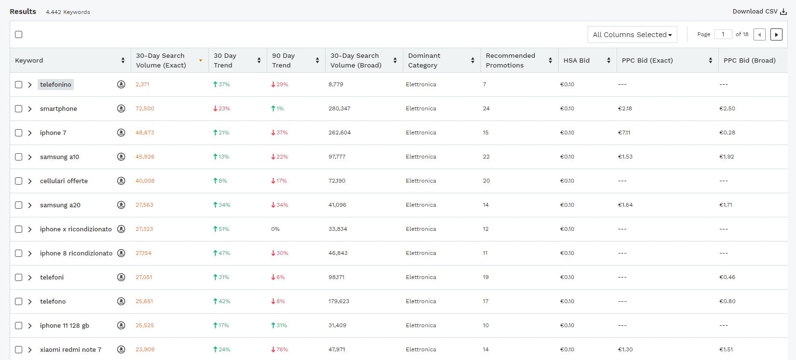Click the Amazon icon beside samsung a10

coord(121,157)
